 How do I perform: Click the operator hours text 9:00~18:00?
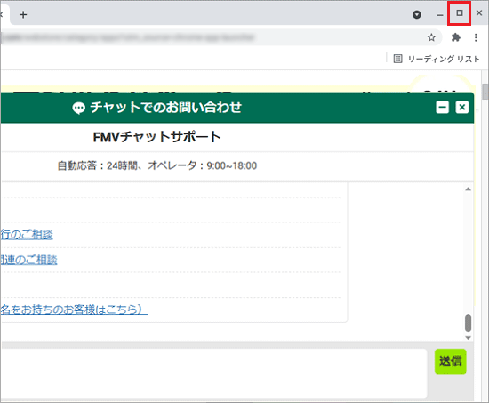(232, 165)
